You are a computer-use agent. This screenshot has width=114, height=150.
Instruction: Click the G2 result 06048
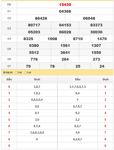tap(89, 18)
